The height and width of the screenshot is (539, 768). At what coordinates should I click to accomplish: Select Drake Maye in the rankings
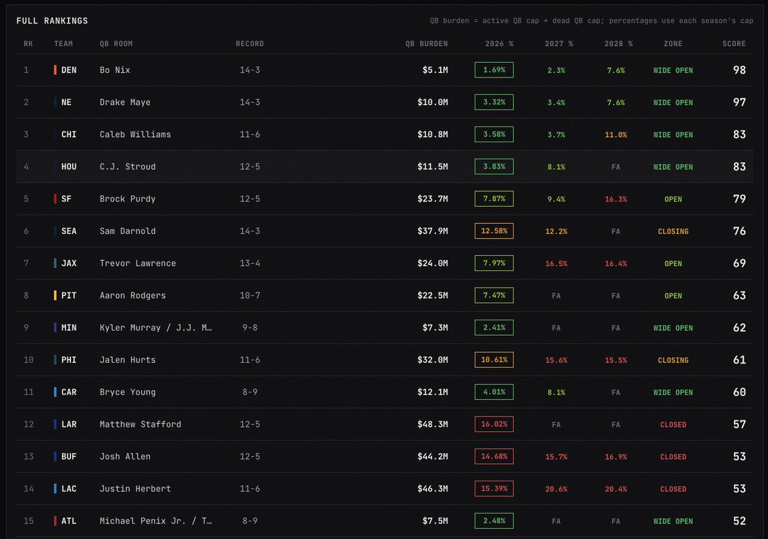[x=125, y=103]
